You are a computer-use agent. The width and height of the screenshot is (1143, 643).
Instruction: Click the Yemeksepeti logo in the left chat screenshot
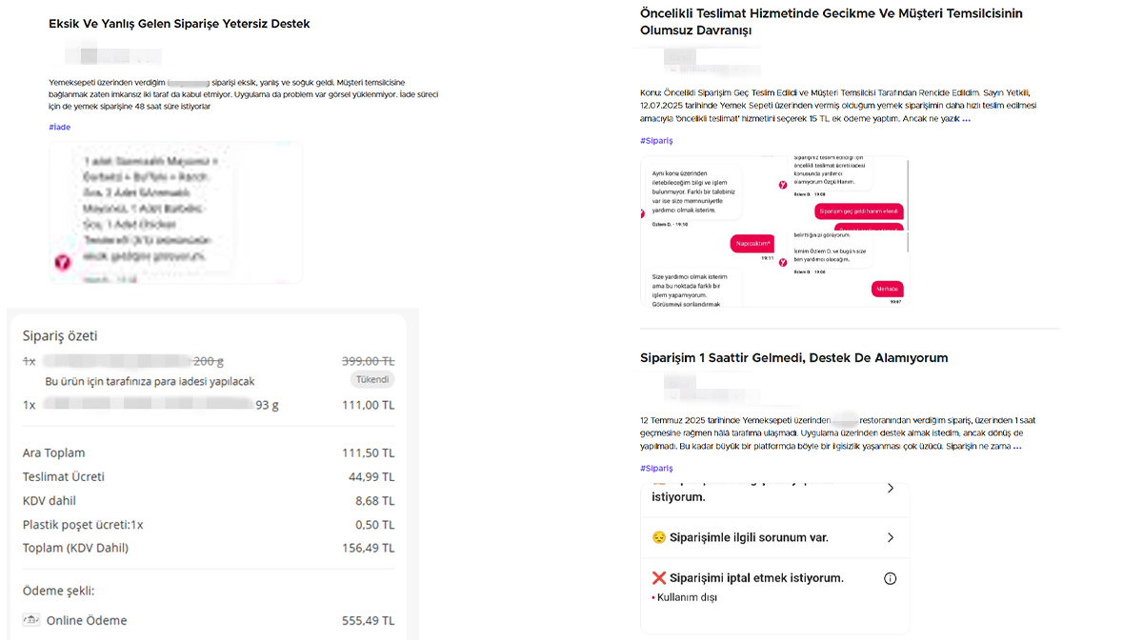click(62, 260)
